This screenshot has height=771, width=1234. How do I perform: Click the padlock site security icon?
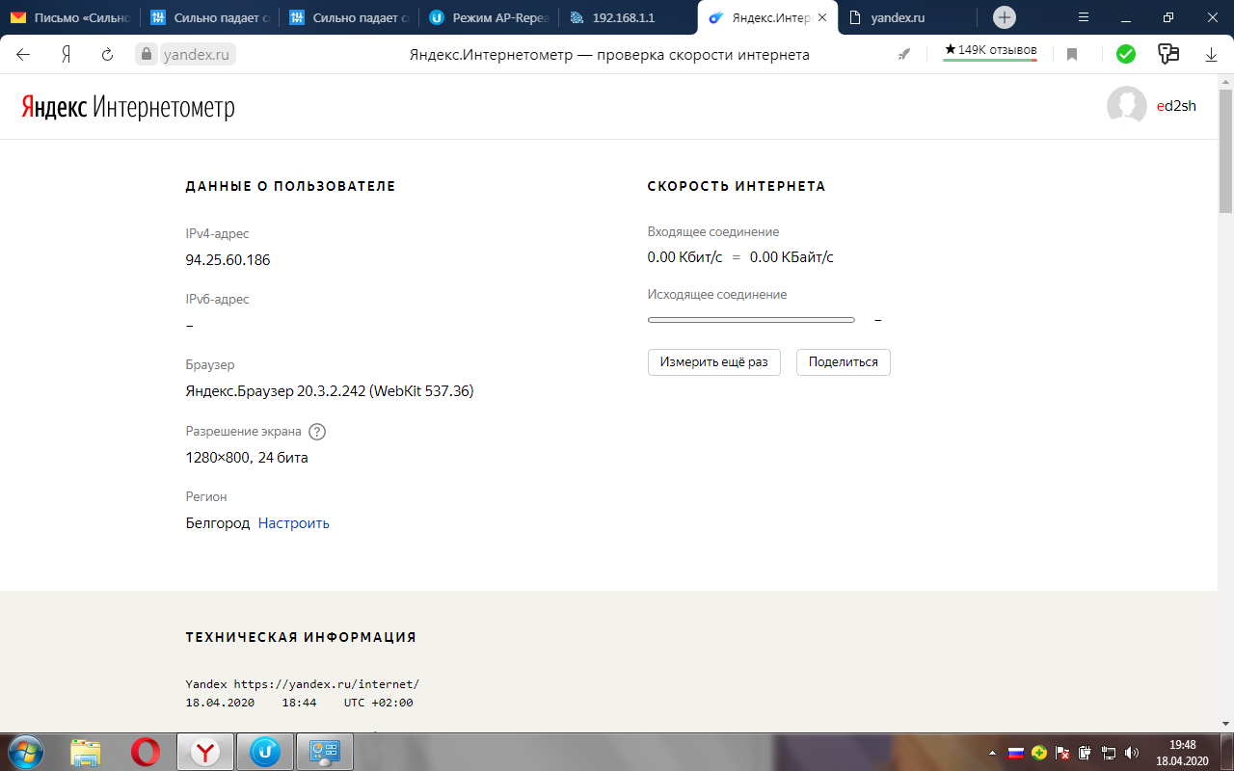(147, 55)
